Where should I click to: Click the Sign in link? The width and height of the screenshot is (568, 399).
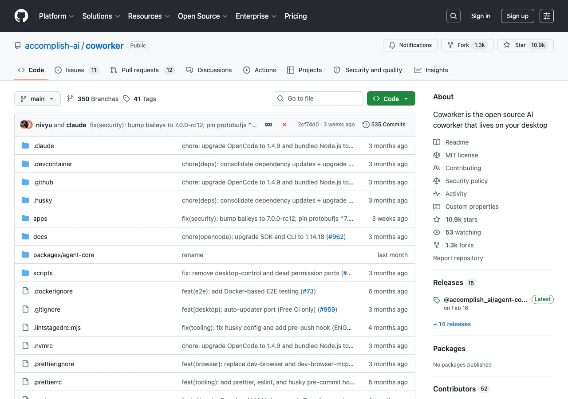pos(481,16)
